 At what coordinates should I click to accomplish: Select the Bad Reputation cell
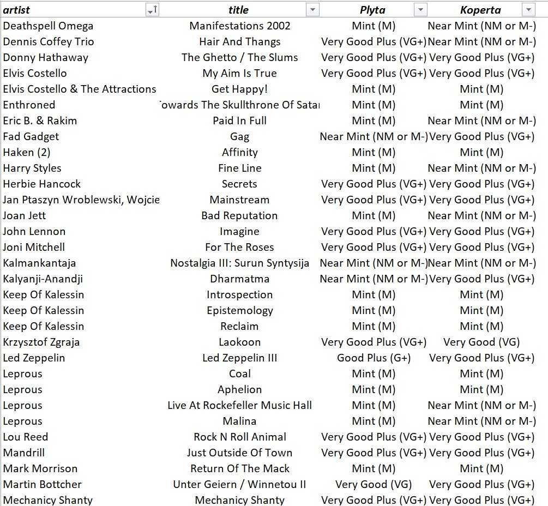click(x=240, y=215)
